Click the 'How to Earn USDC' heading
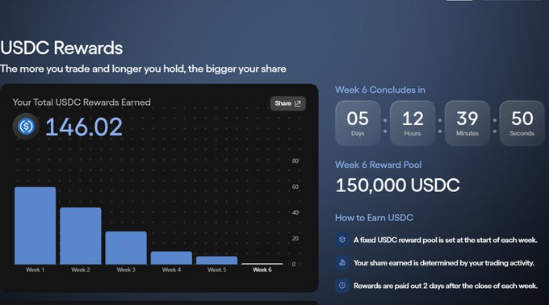The height and width of the screenshot is (305, 549). [x=374, y=218]
